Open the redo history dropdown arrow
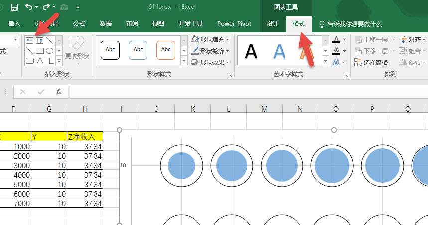The width and height of the screenshot is (428, 225). click(x=54, y=7)
